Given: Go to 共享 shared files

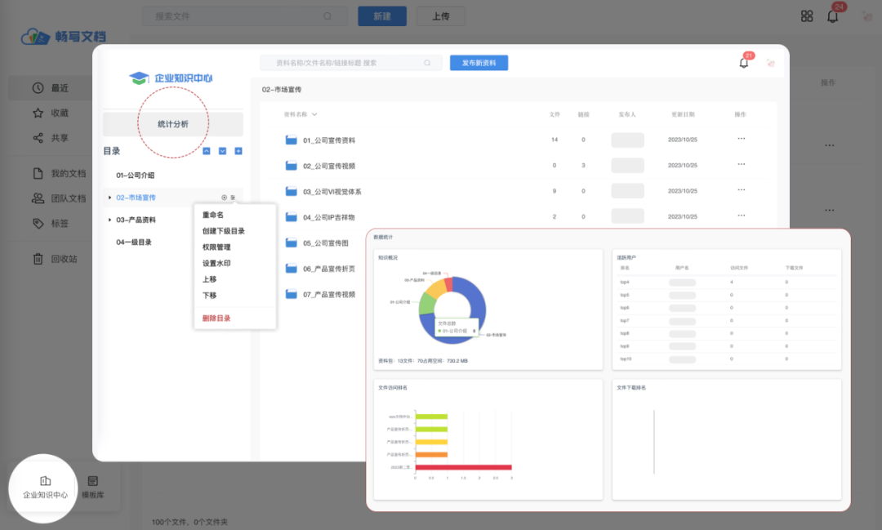Looking at the screenshot, I should 51,138.
